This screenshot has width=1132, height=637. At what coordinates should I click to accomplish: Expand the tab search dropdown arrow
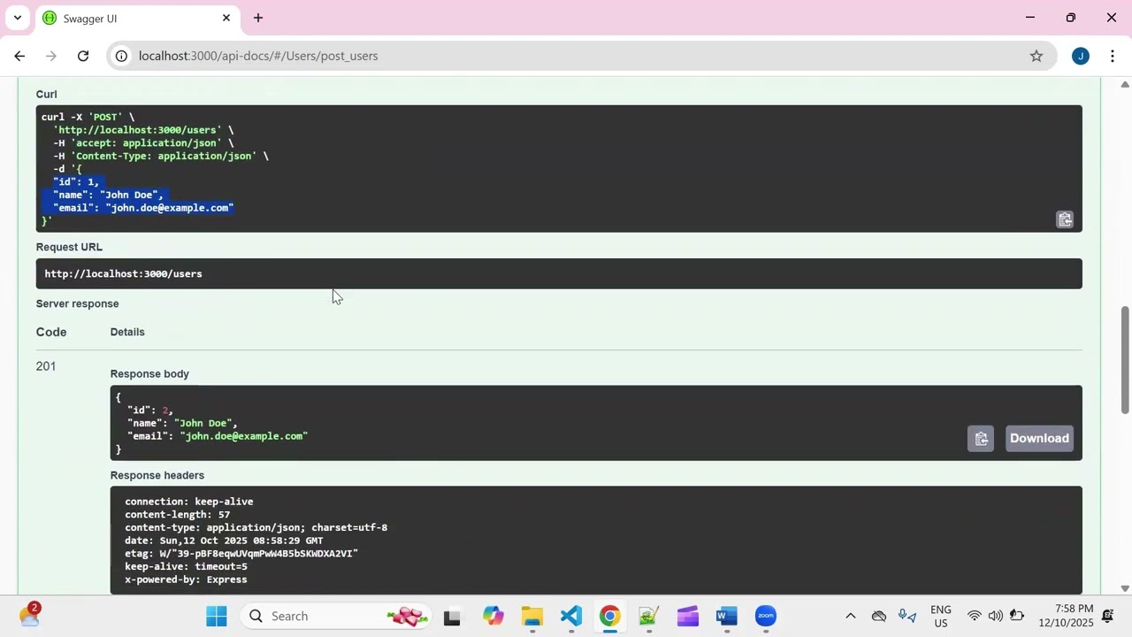click(x=17, y=18)
